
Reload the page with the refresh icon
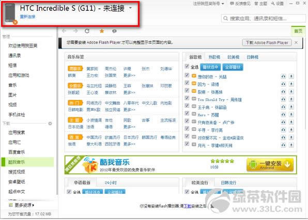point(87,31)
